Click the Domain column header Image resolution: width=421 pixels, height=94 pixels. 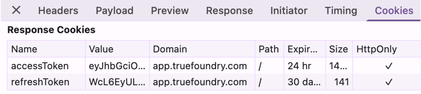[202, 49]
